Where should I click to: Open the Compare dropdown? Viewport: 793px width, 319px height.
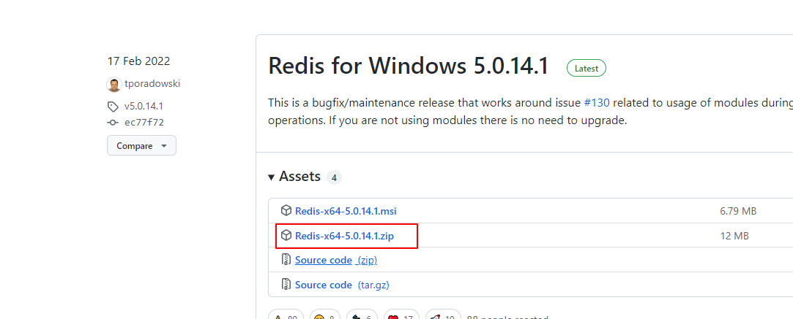point(141,146)
